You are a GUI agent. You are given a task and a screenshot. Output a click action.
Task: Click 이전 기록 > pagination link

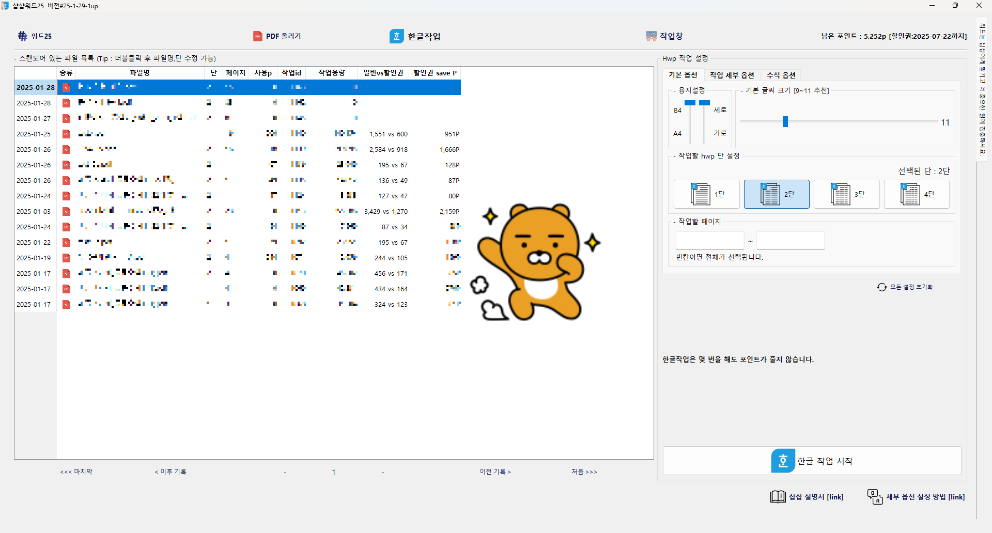[x=495, y=472]
